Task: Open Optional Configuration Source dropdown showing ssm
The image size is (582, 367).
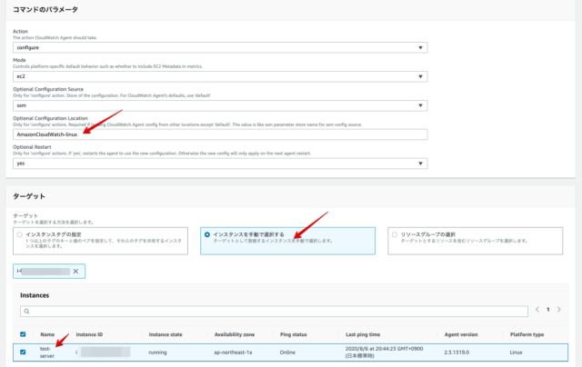Action: (220, 105)
